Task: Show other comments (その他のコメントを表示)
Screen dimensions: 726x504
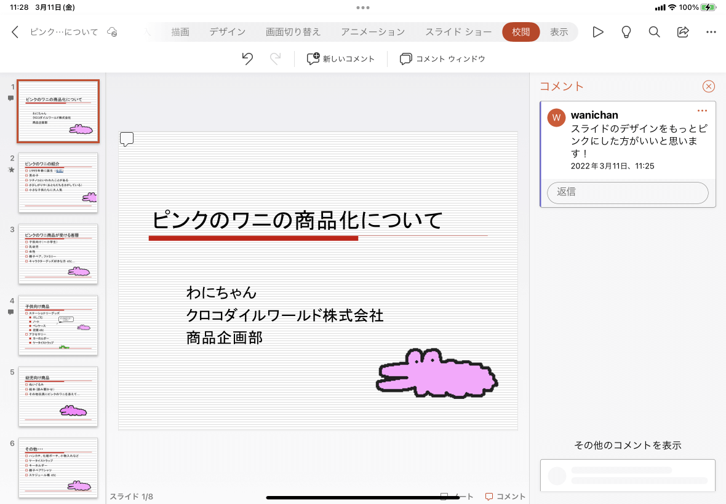Action: (x=628, y=445)
